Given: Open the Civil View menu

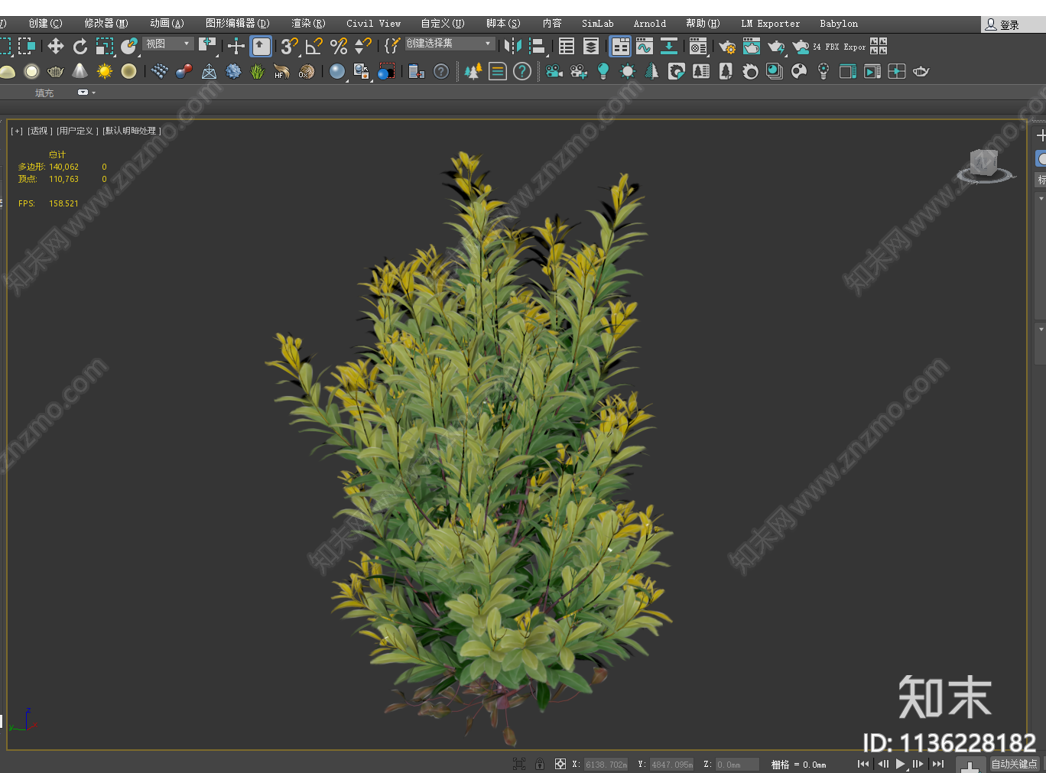Looking at the screenshot, I should [x=374, y=24].
